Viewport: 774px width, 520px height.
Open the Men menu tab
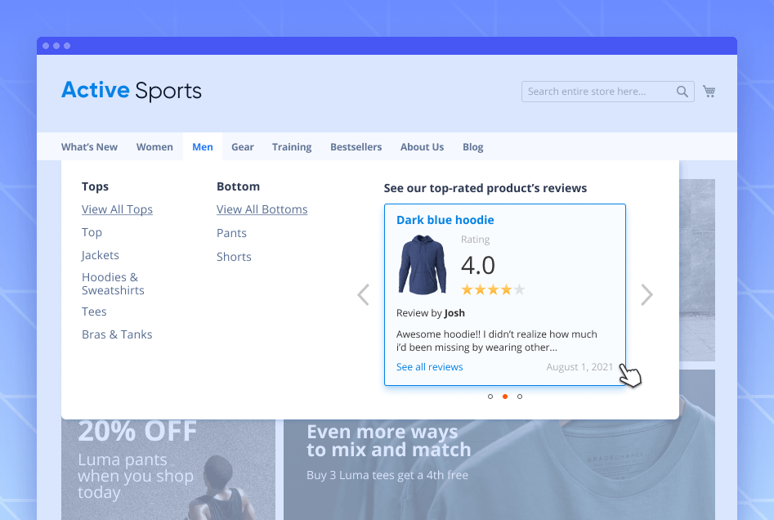coord(202,147)
